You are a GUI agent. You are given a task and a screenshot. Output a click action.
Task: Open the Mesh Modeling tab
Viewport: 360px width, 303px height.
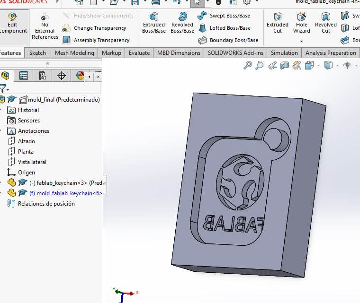tap(74, 53)
